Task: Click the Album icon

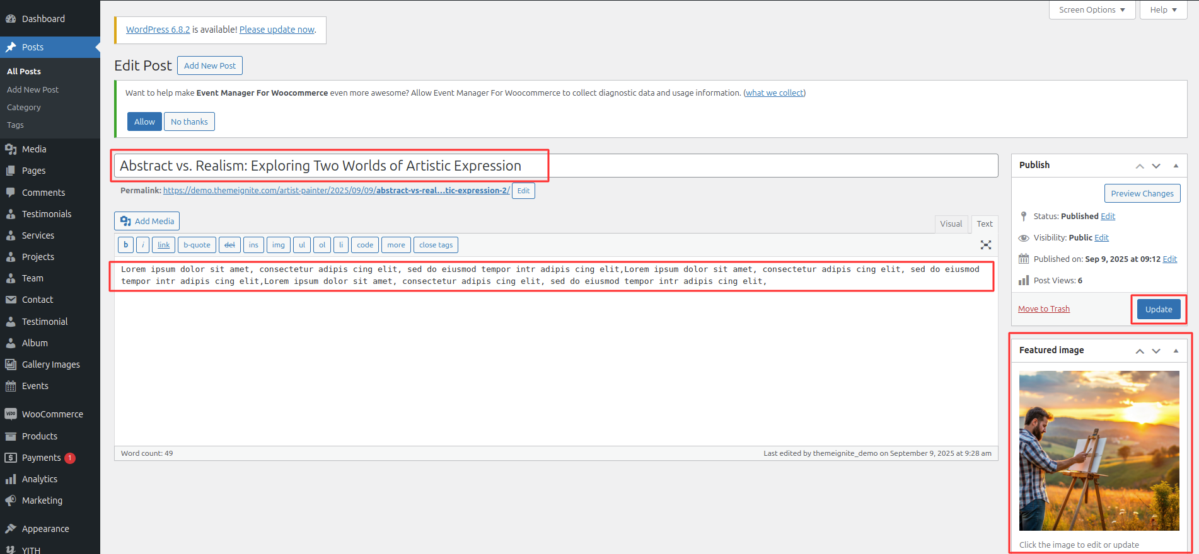Action: click(11, 343)
